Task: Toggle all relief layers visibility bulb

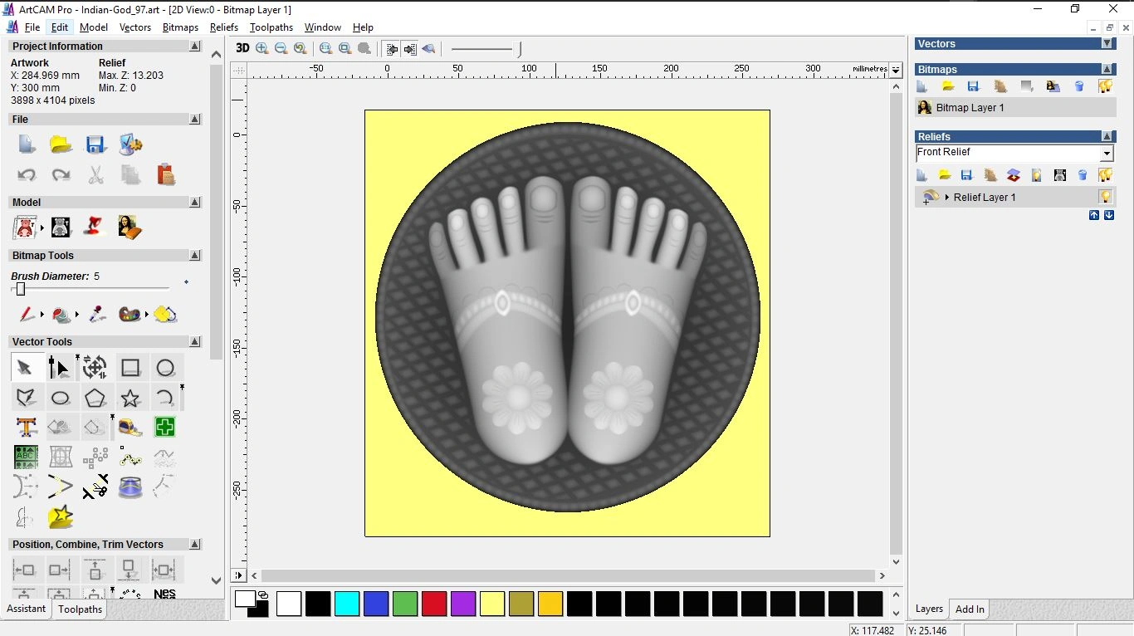Action: coord(1105,175)
